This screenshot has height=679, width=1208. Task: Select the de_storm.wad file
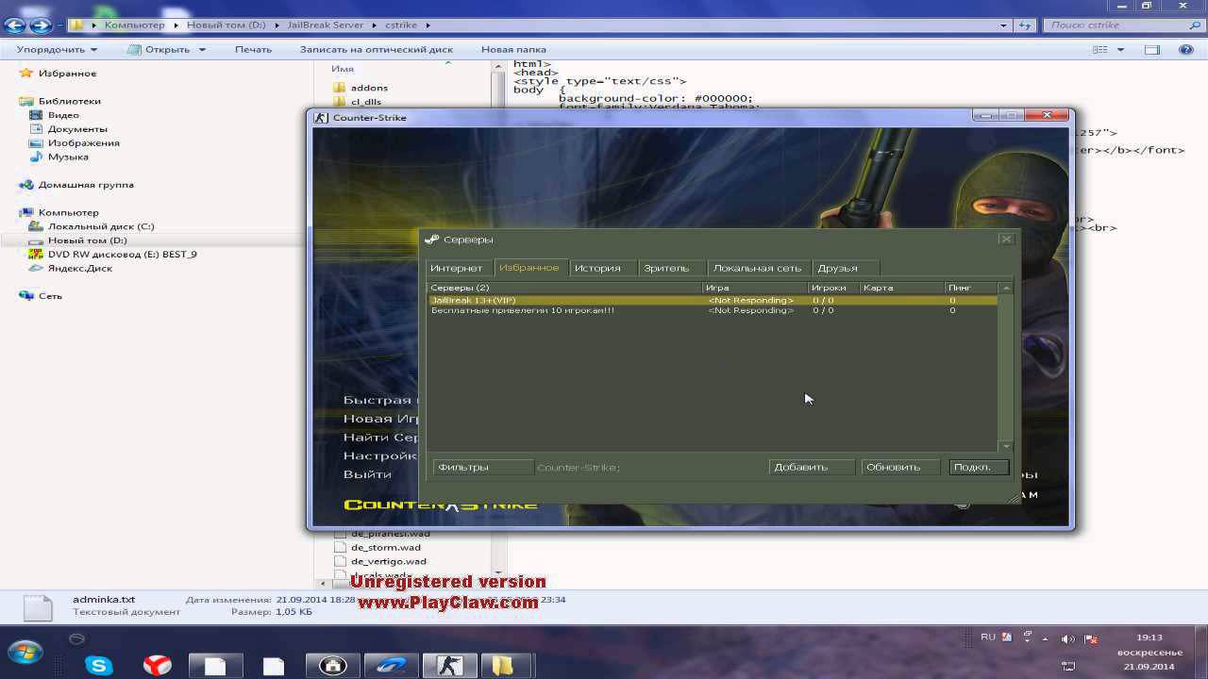coord(385,547)
